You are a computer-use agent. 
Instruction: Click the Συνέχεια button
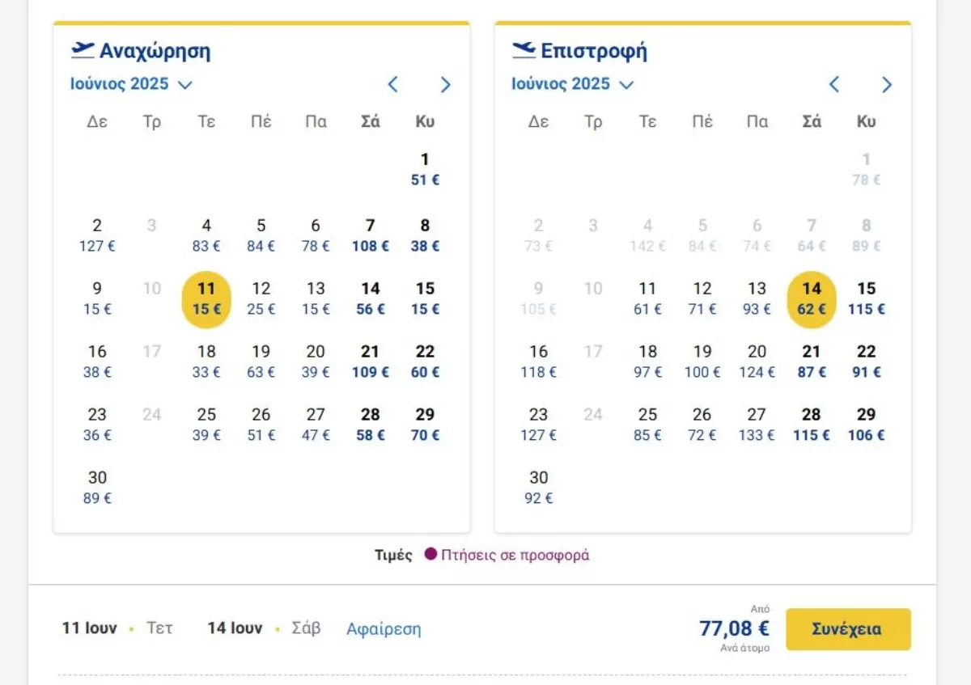coord(848,629)
